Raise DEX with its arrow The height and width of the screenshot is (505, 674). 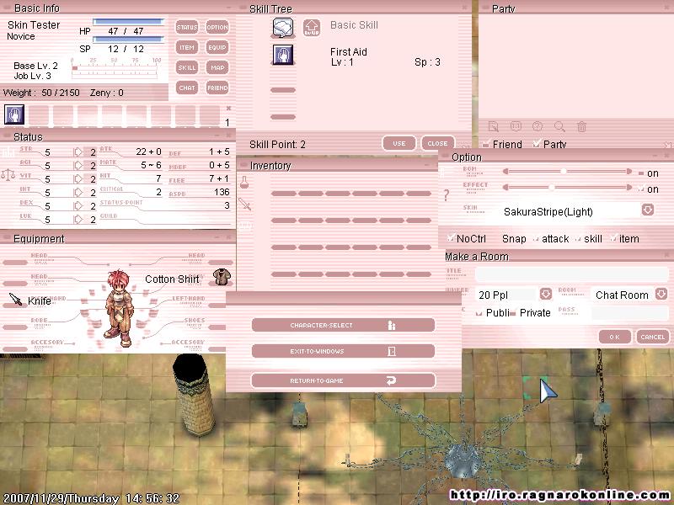pos(78,206)
